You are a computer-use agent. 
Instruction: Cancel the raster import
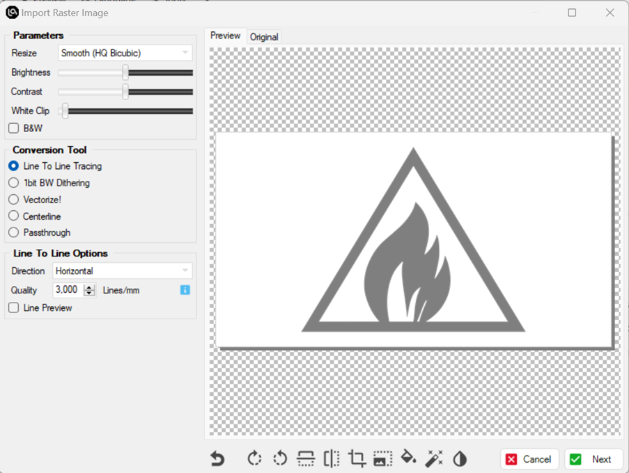529,459
